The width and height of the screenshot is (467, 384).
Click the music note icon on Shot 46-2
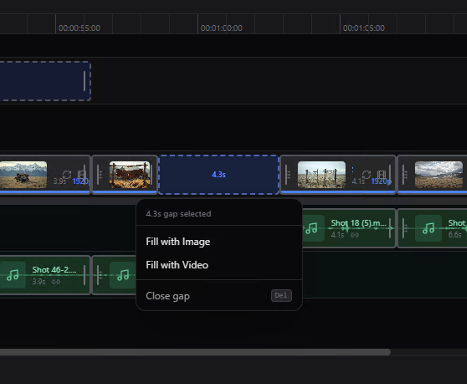click(x=13, y=275)
